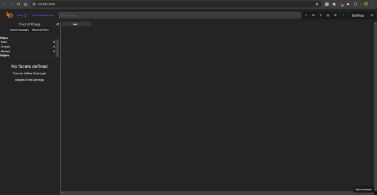Click the gear icon beside Settings

coord(372,15)
